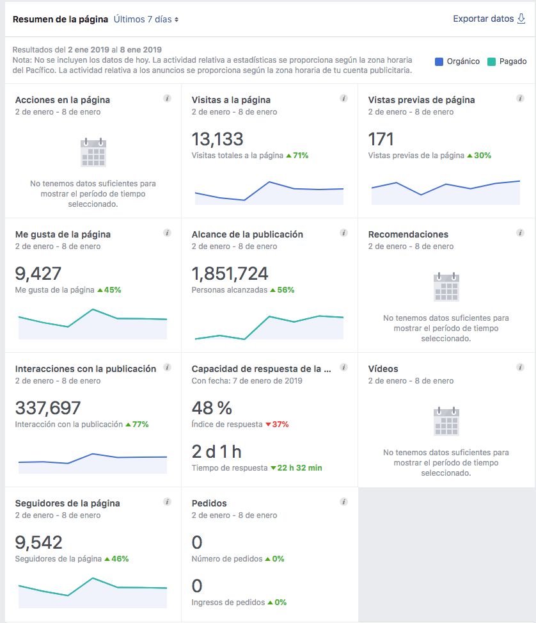This screenshot has width=536, height=623.
Task: Click the 9,427 page likes value
Action: [38, 274]
